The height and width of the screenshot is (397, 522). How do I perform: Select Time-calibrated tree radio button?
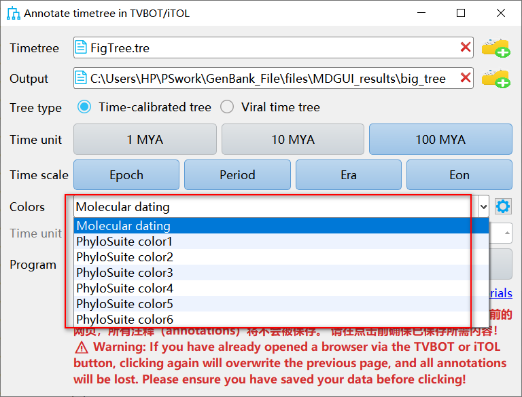[x=84, y=107]
